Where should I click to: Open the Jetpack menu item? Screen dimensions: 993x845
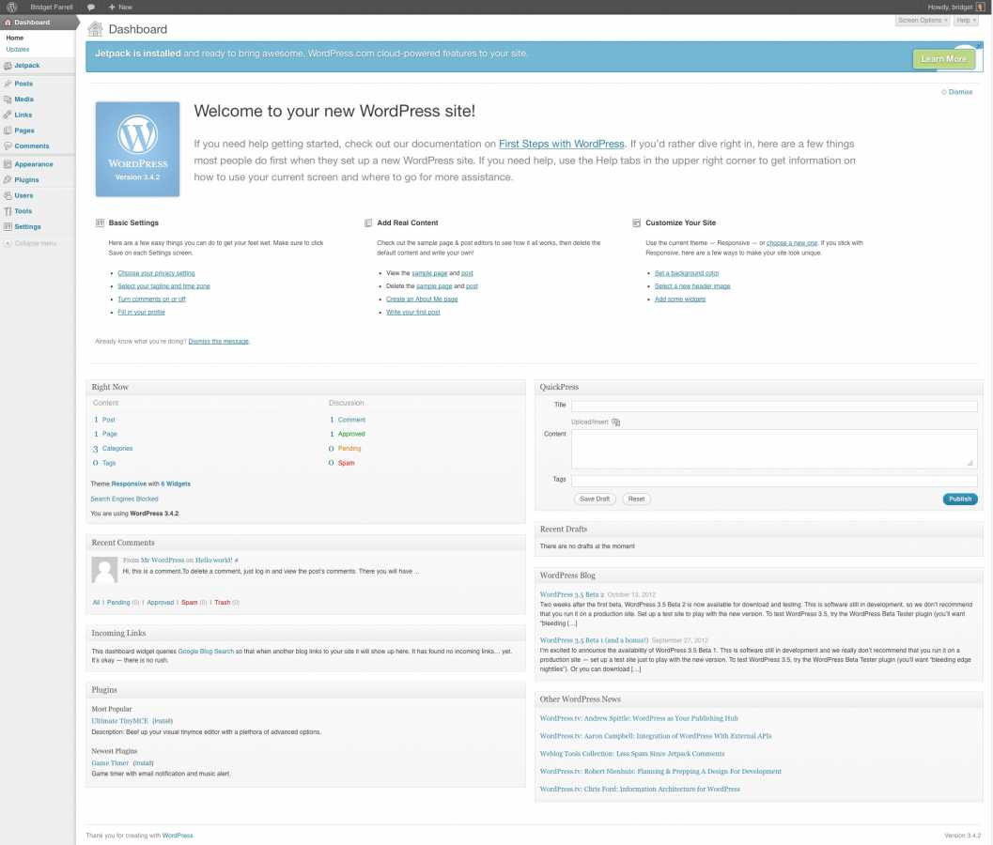[x=26, y=65]
